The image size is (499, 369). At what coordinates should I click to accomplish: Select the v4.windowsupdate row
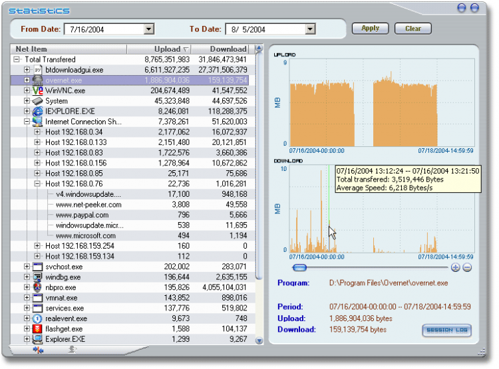click(132, 194)
